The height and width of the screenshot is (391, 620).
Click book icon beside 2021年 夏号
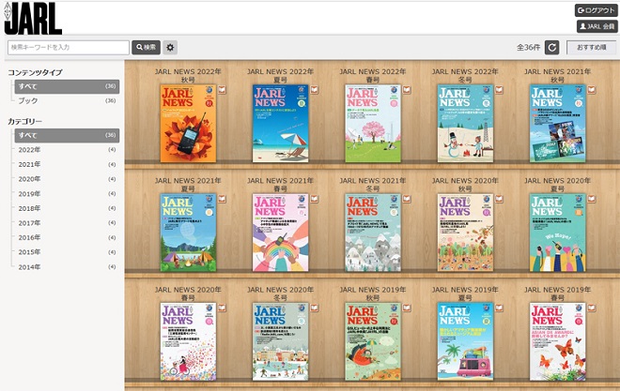coord(223,199)
